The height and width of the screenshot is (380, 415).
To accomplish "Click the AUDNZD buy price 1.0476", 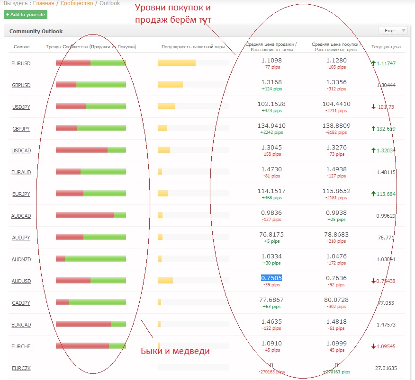I will tap(336, 256).
